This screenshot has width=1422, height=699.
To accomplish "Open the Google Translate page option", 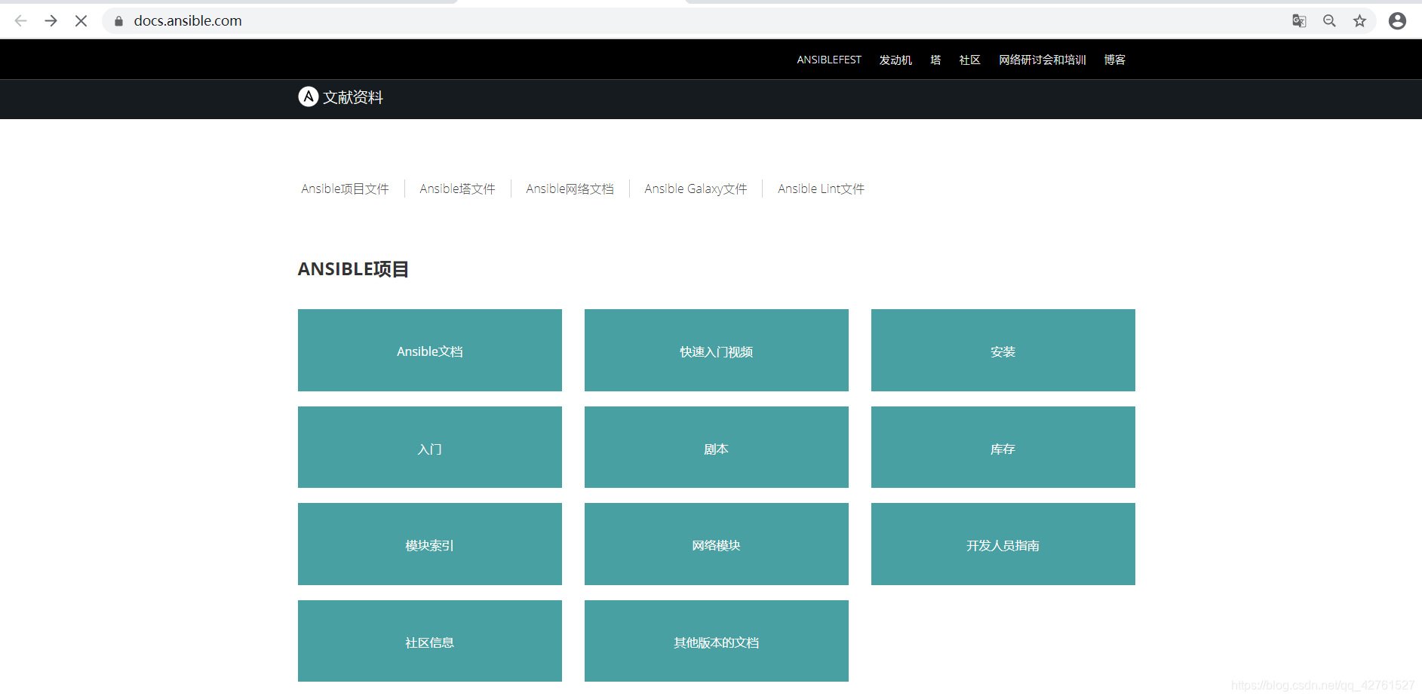I will pyautogui.click(x=1299, y=21).
